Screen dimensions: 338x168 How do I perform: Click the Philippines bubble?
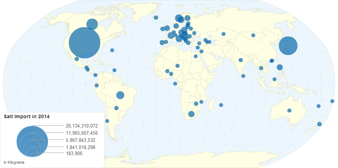(x=280, y=67)
